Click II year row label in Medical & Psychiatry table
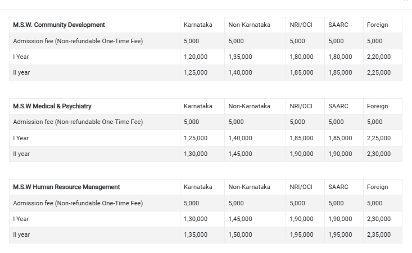 (x=21, y=154)
